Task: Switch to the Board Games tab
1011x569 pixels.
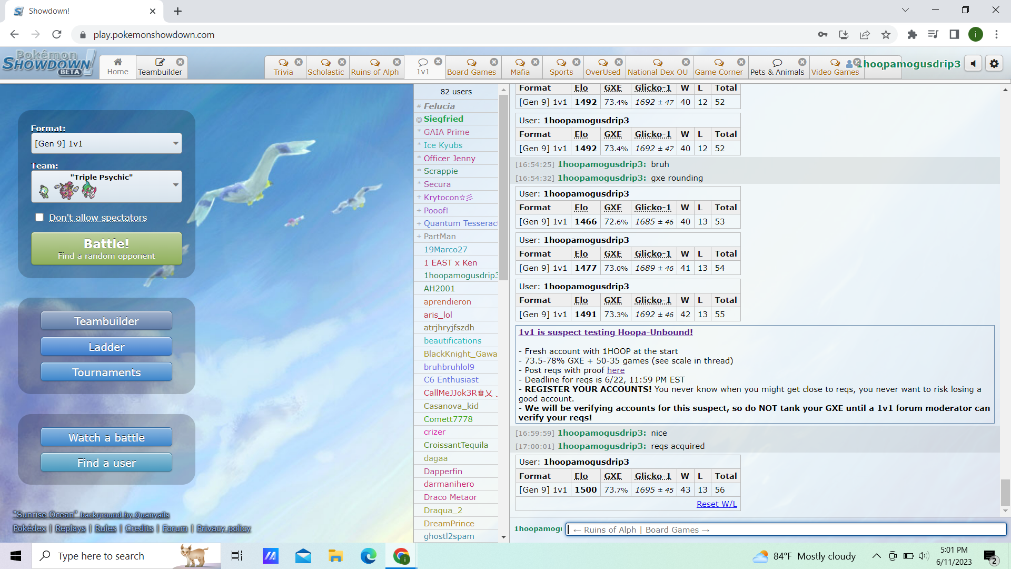Action: pyautogui.click(x=471, y=67)
